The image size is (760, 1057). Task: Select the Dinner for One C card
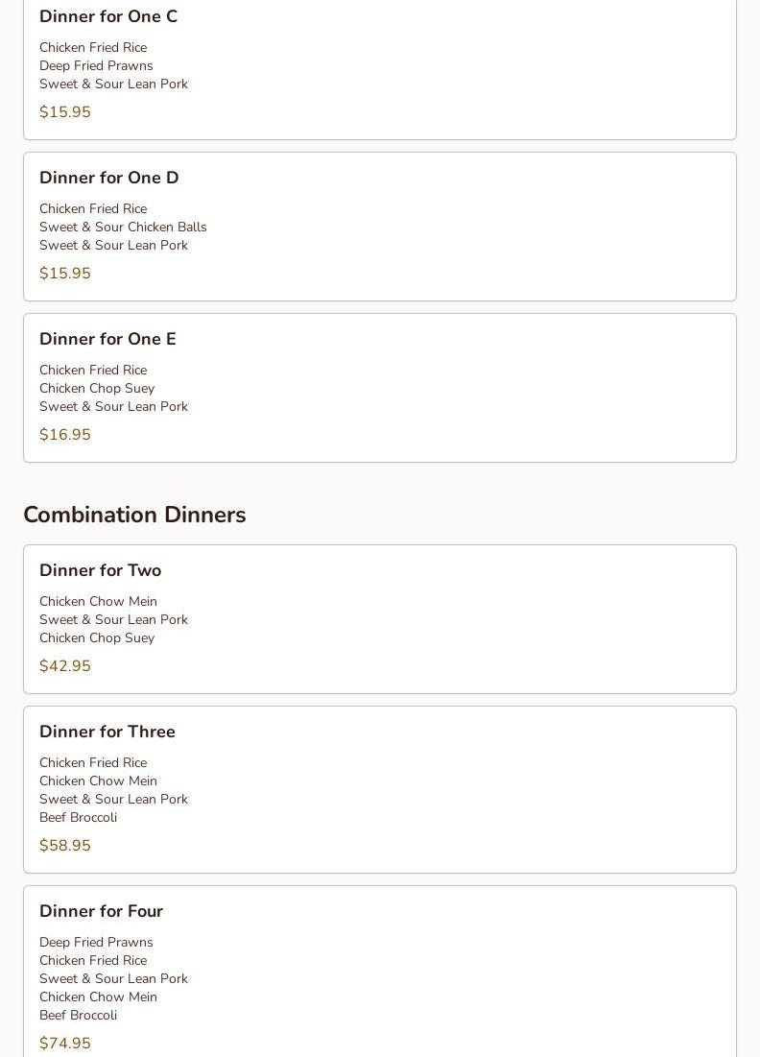pos(380,67)
